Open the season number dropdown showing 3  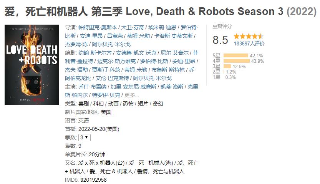pyautogui.click(x=84, y=137)
